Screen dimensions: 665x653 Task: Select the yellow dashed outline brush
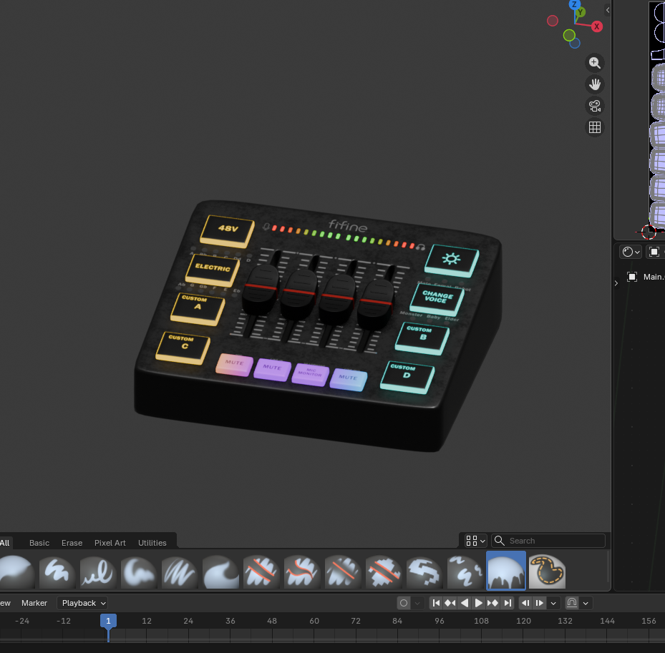click(547, 571)
